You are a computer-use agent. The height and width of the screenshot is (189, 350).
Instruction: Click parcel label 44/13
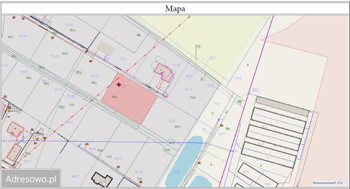coord(75,176)
